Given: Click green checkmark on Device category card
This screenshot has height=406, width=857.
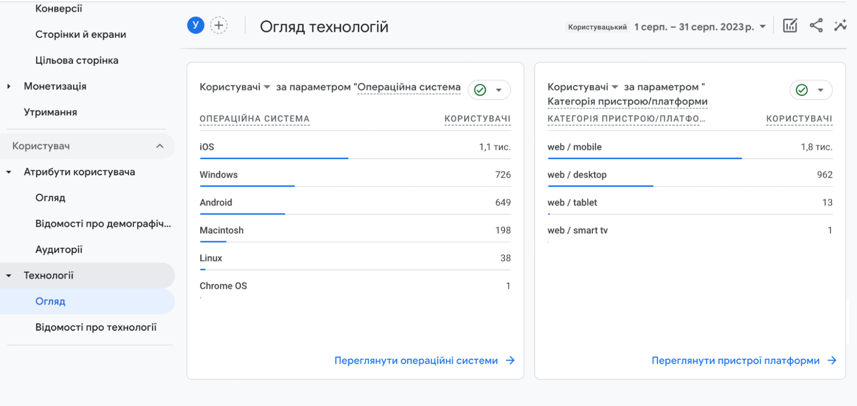Looking at the screenshot, I should click(x=802, y=90).
